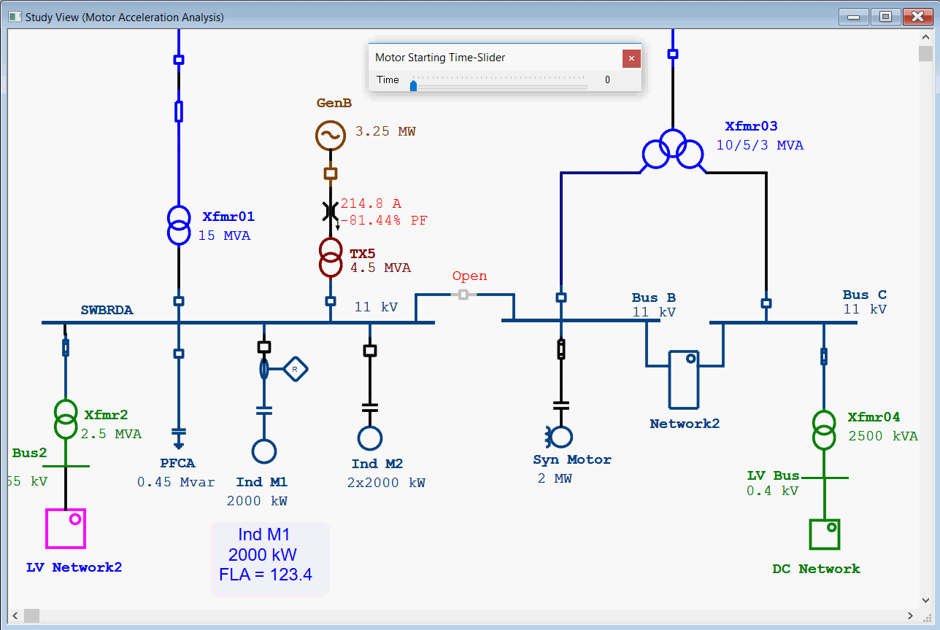Click the horizontal scrollbar left arrow
This screenshot has width=940, height=630.
(x=15, y=616)
